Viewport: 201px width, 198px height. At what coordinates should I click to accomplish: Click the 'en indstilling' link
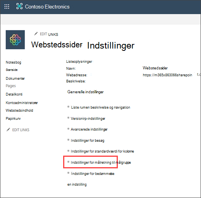click(77, 185)
